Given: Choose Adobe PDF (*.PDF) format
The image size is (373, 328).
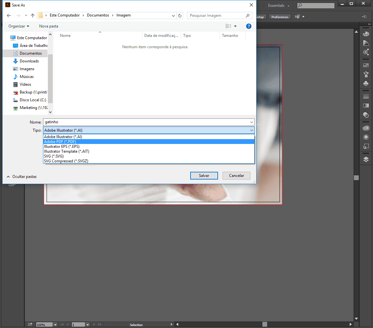Looking at the screenshot, I should click(x=149, y=142).
